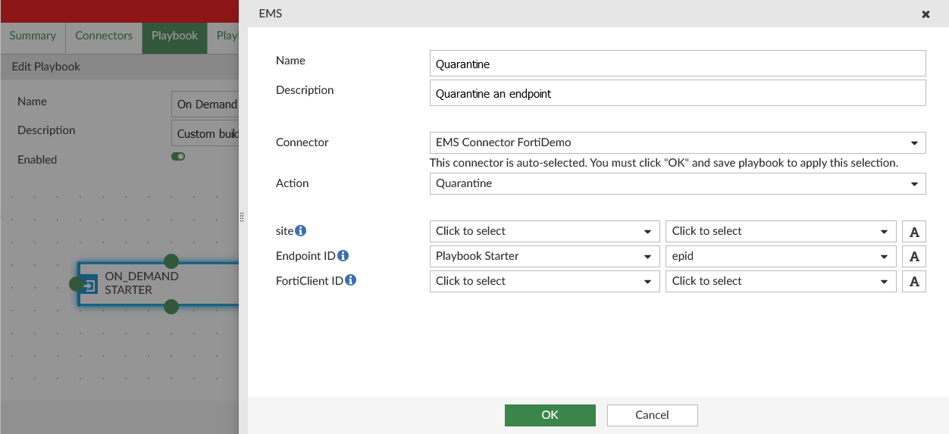
Task: Open the Connectors tab
Action: 104,36
